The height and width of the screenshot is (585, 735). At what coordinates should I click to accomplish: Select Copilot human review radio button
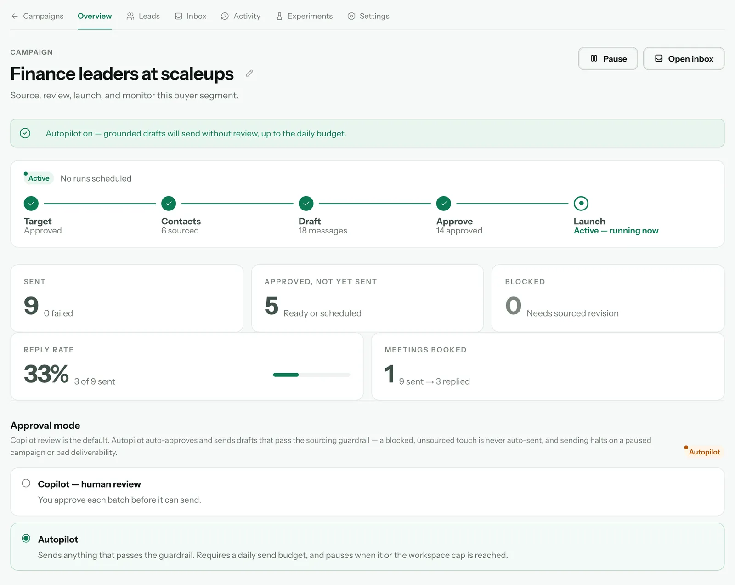(26, 483)
